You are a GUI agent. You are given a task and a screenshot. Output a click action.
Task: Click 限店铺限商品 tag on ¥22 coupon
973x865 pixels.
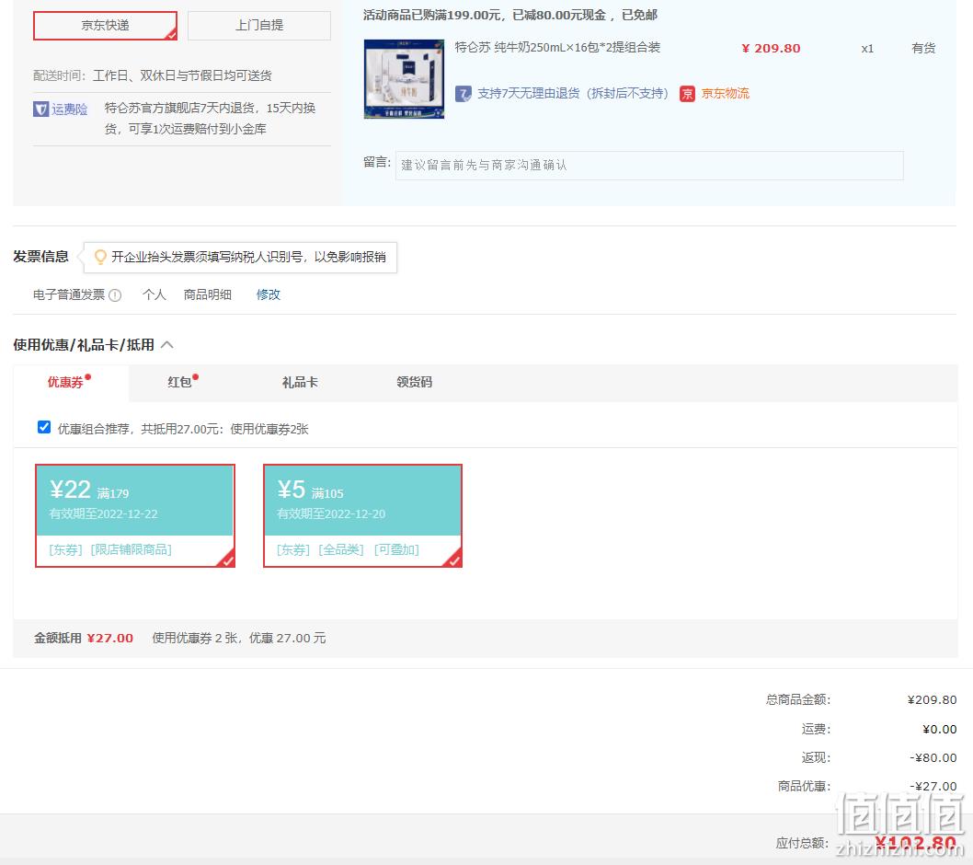pos(131,549)
